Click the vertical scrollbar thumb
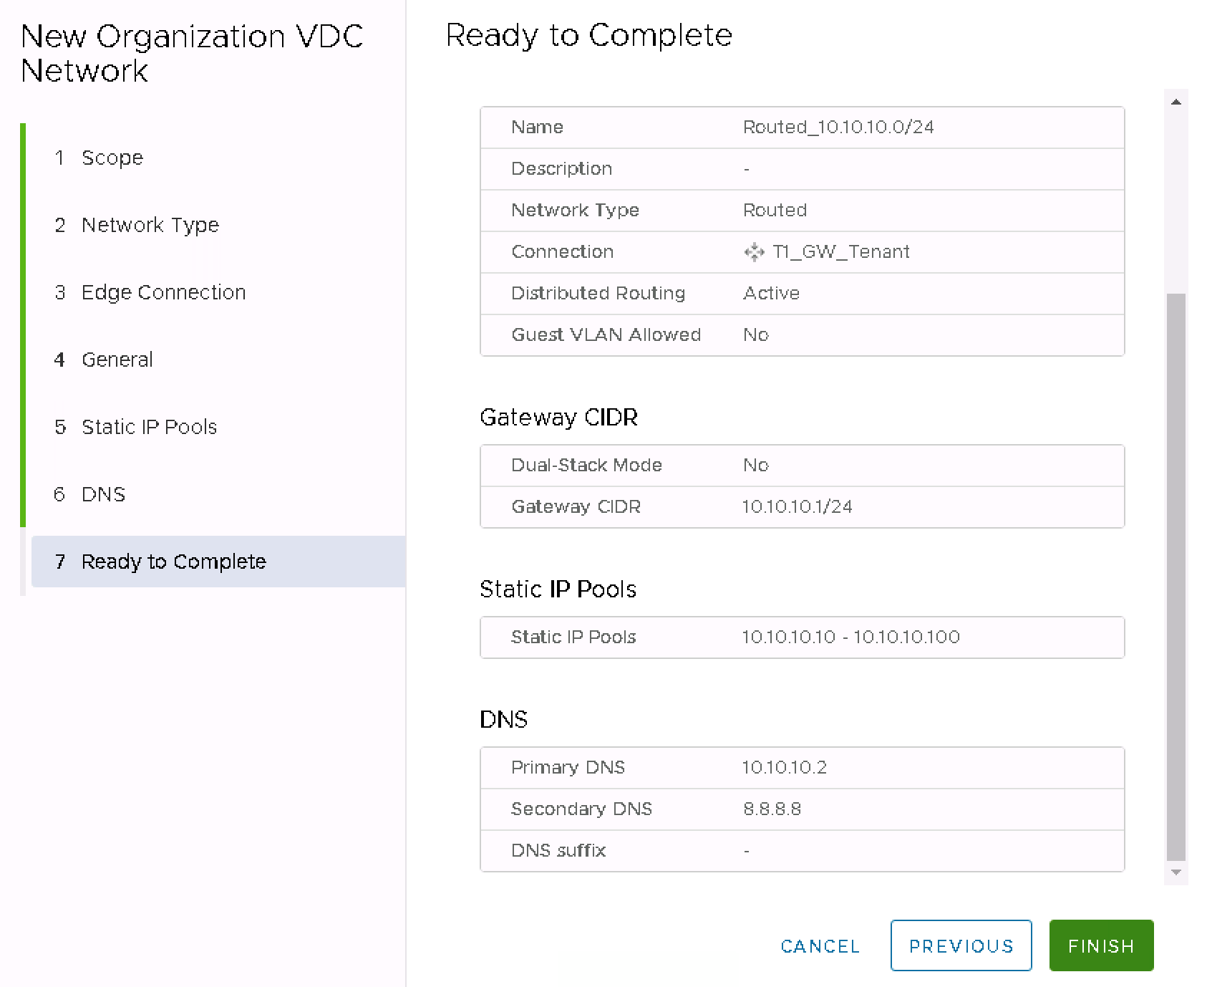This screenshot has width=1207, height=987. tap(1176, 573)
